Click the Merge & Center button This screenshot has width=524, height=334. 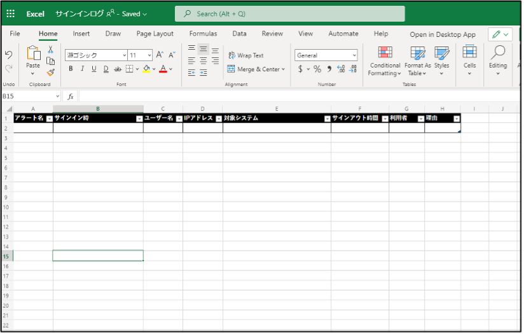click(x=257, y=69)
